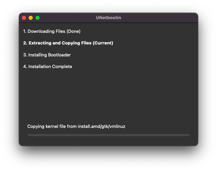This screenshot has width=217, height=171.
Task: Minimize UNetbootin using the yellow button
Action: [31, 18]
